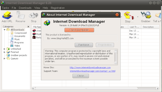Click the Unfinished folder icon
This screenshot has width=162, height=92.
coord(8,49)
